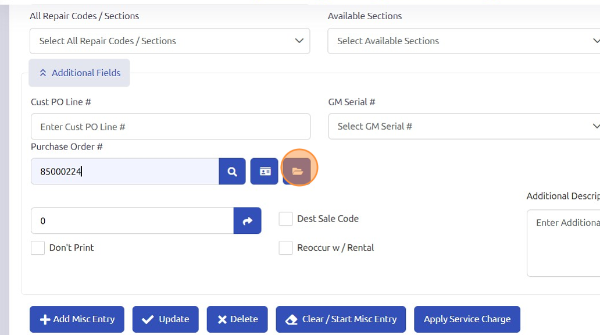Click the purchase order search magnifier icon

pos(232,172)
